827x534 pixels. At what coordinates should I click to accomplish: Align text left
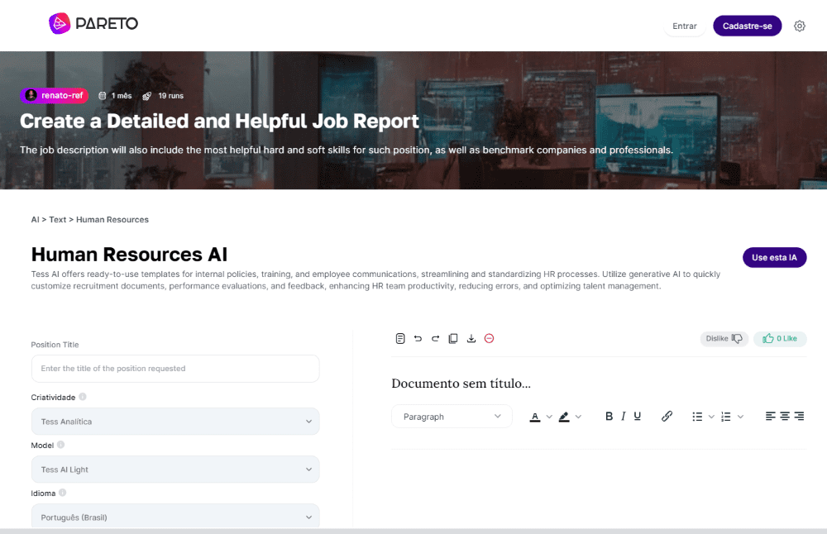click(771, 417)
